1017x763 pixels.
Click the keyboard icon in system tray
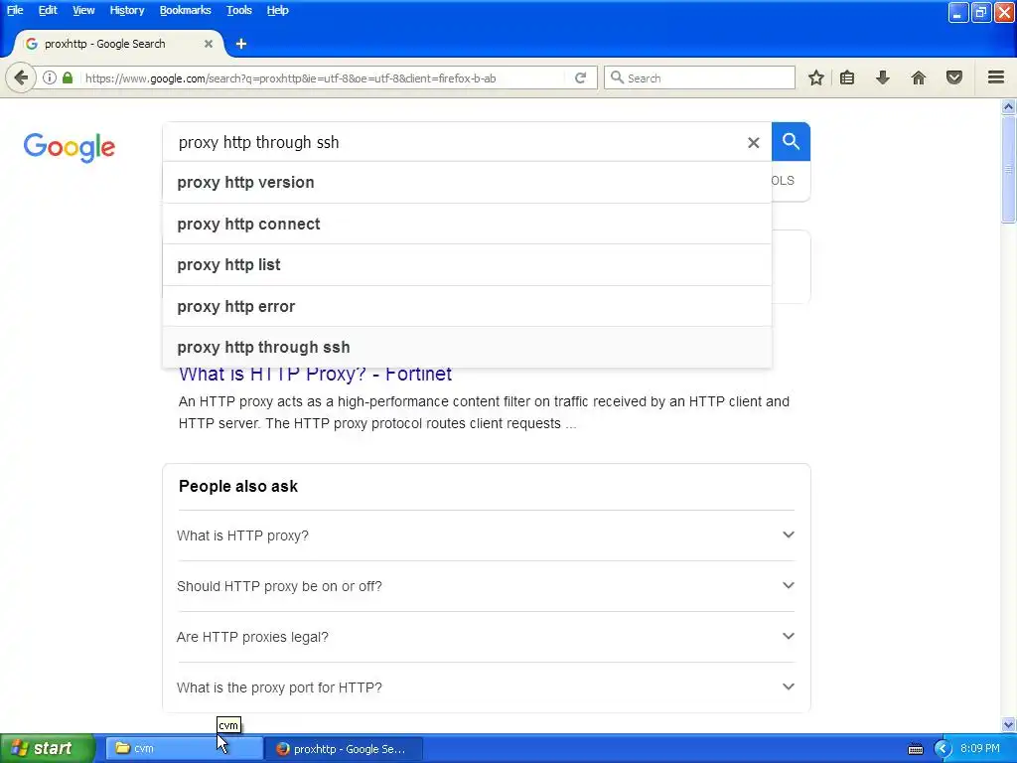pos(915,749)
